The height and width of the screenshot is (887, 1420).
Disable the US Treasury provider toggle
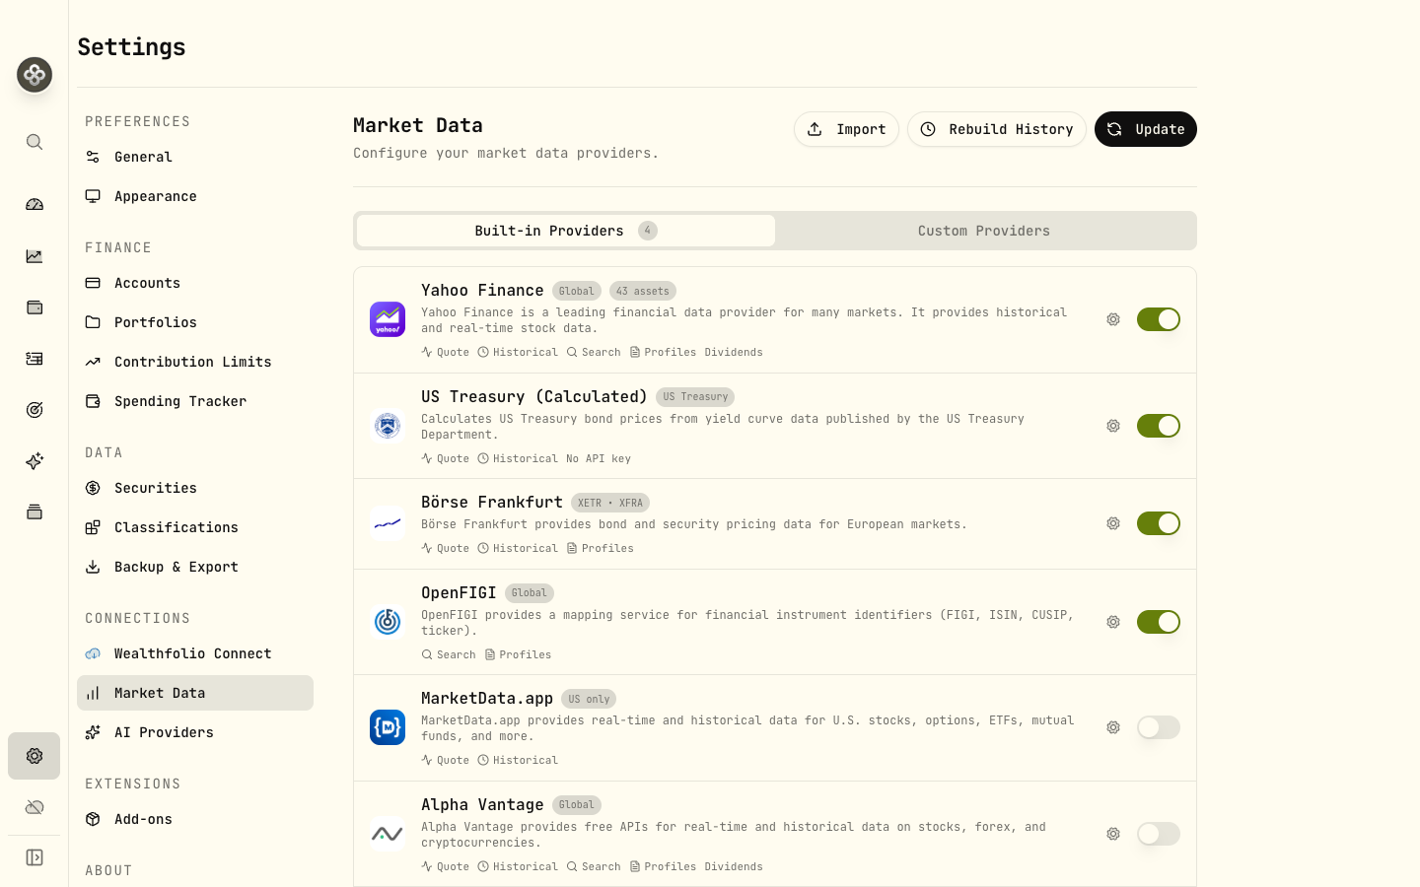[1159, 426]
